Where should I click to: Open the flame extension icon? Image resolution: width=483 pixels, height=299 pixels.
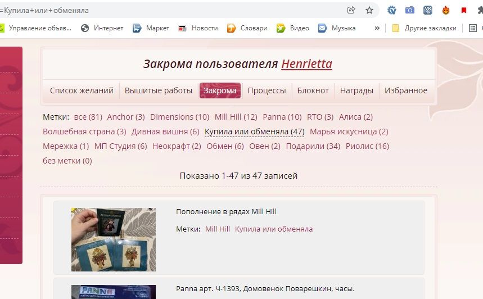tap(446, 10)
